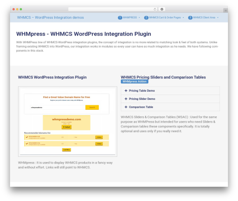Open a new tab with the plus button
The image size is (238, 201).
226,10
